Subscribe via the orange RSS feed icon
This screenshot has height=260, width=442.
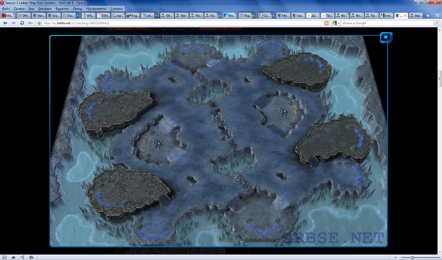(327, 23)
